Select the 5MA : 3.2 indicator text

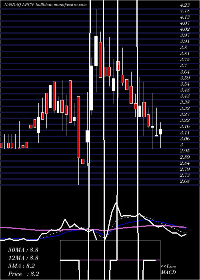point(22,266)
